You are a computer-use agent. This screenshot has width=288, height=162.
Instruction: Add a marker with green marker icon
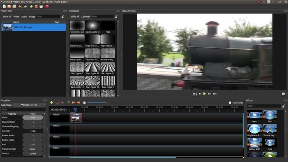tap(68, 103)
